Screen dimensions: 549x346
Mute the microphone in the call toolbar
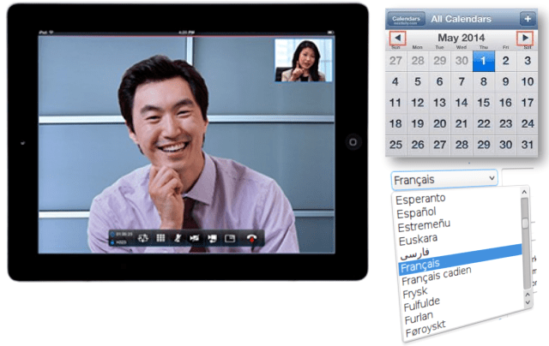click(177, 238)
